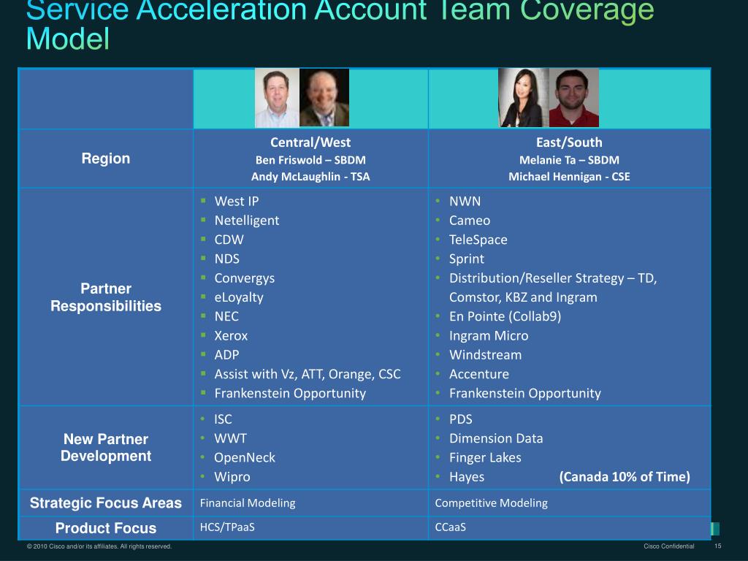This screenshot has width=748, height=561.
Task: Click 'Cisco Confidential' footer text
Action: (669, 546)
